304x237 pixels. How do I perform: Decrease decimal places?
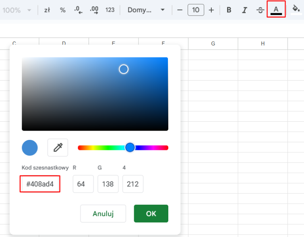pyautogui.click(x=78, y=10)
